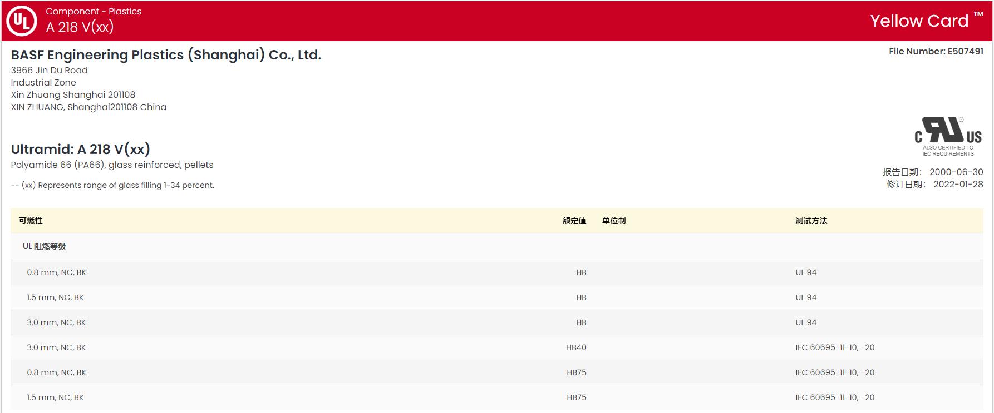The image size is (994, 413).
Task: Select the 'HB40' rating value
Action: (576, 347)
